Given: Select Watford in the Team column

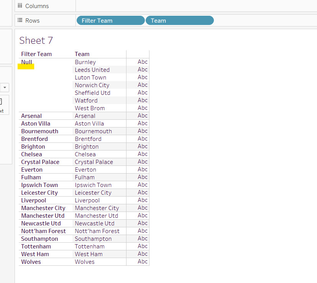Looking at the screenshot, I should point(86,101).
